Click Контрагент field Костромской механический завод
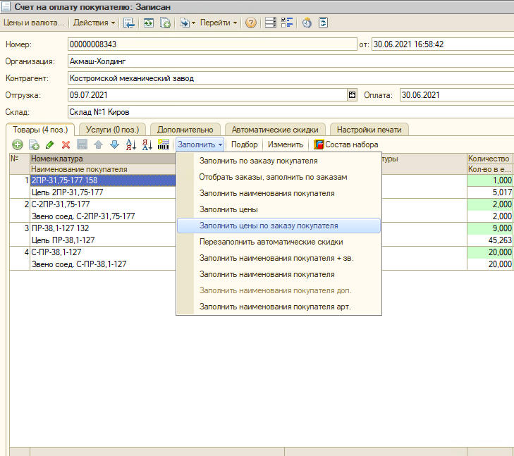 pos(290,78)
